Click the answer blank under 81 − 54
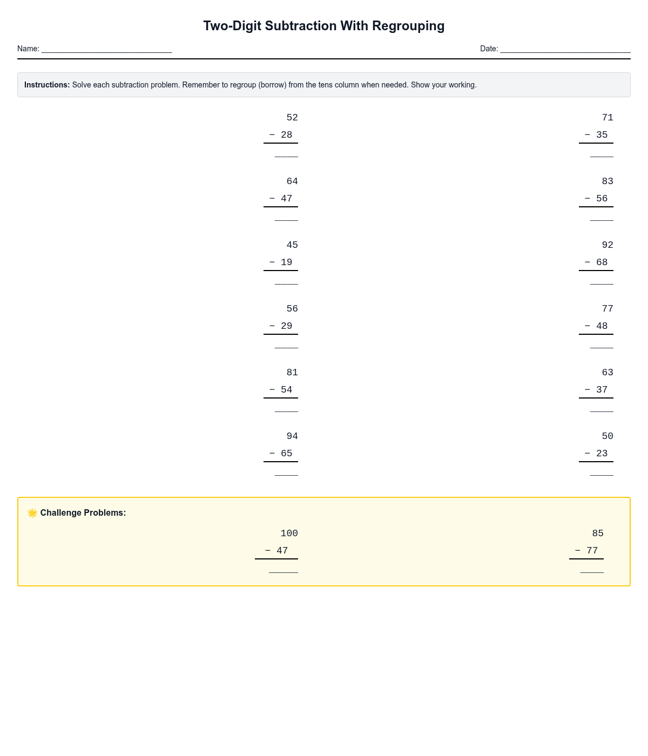 tap(286, 407)
